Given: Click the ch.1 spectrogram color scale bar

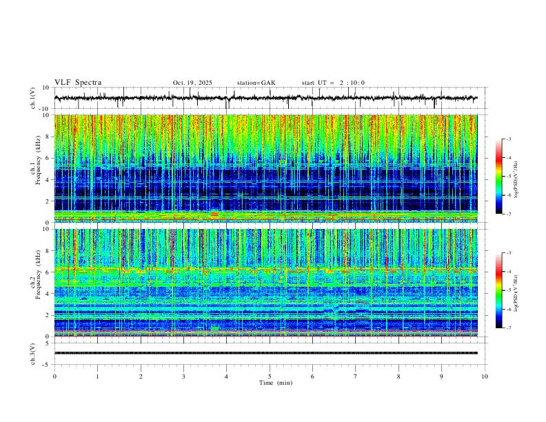Looking at the screenshot, I should coord(498,177).
